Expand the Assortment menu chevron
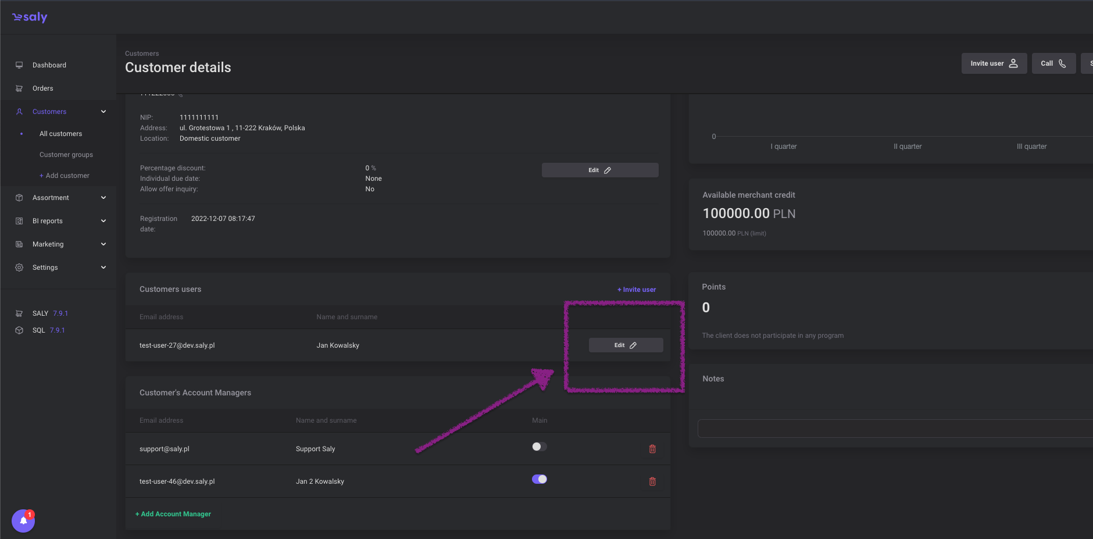The height and width of the screenshot is (539, 1093). (x=103, y=198)
